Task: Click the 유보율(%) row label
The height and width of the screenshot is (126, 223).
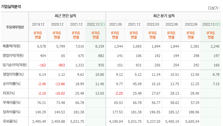Action: tap(10, 121)
